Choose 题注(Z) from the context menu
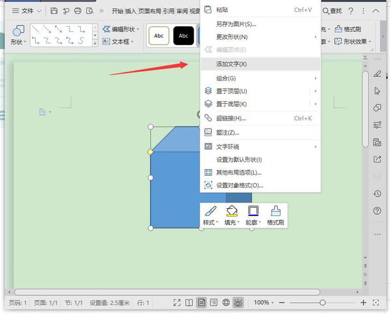This screenshot has width=391, height=314. 260,133
